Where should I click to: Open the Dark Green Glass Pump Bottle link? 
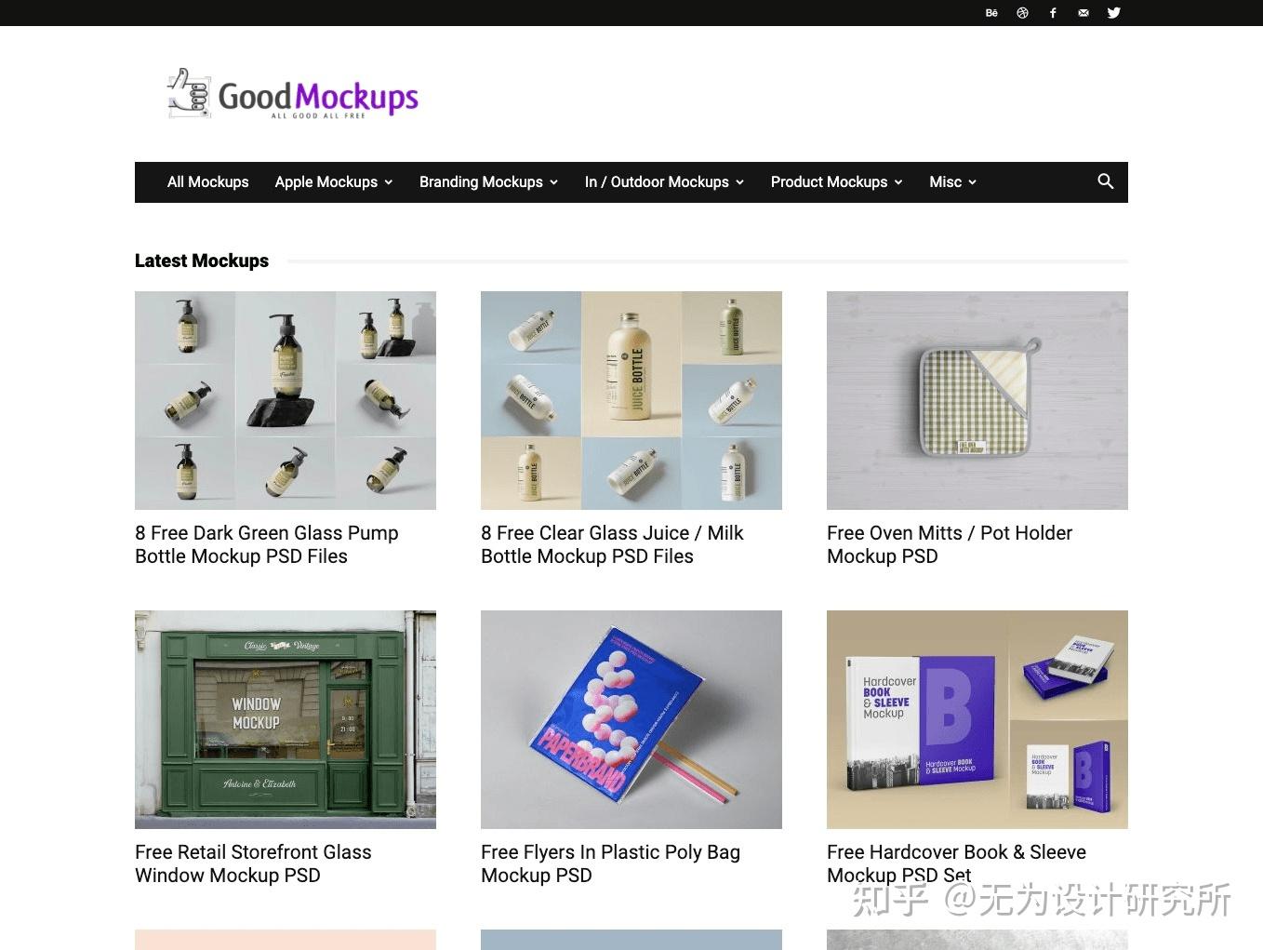tap(267, 544)
